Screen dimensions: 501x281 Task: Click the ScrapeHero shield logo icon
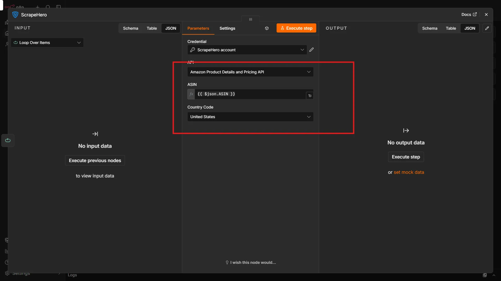(15, 15)
